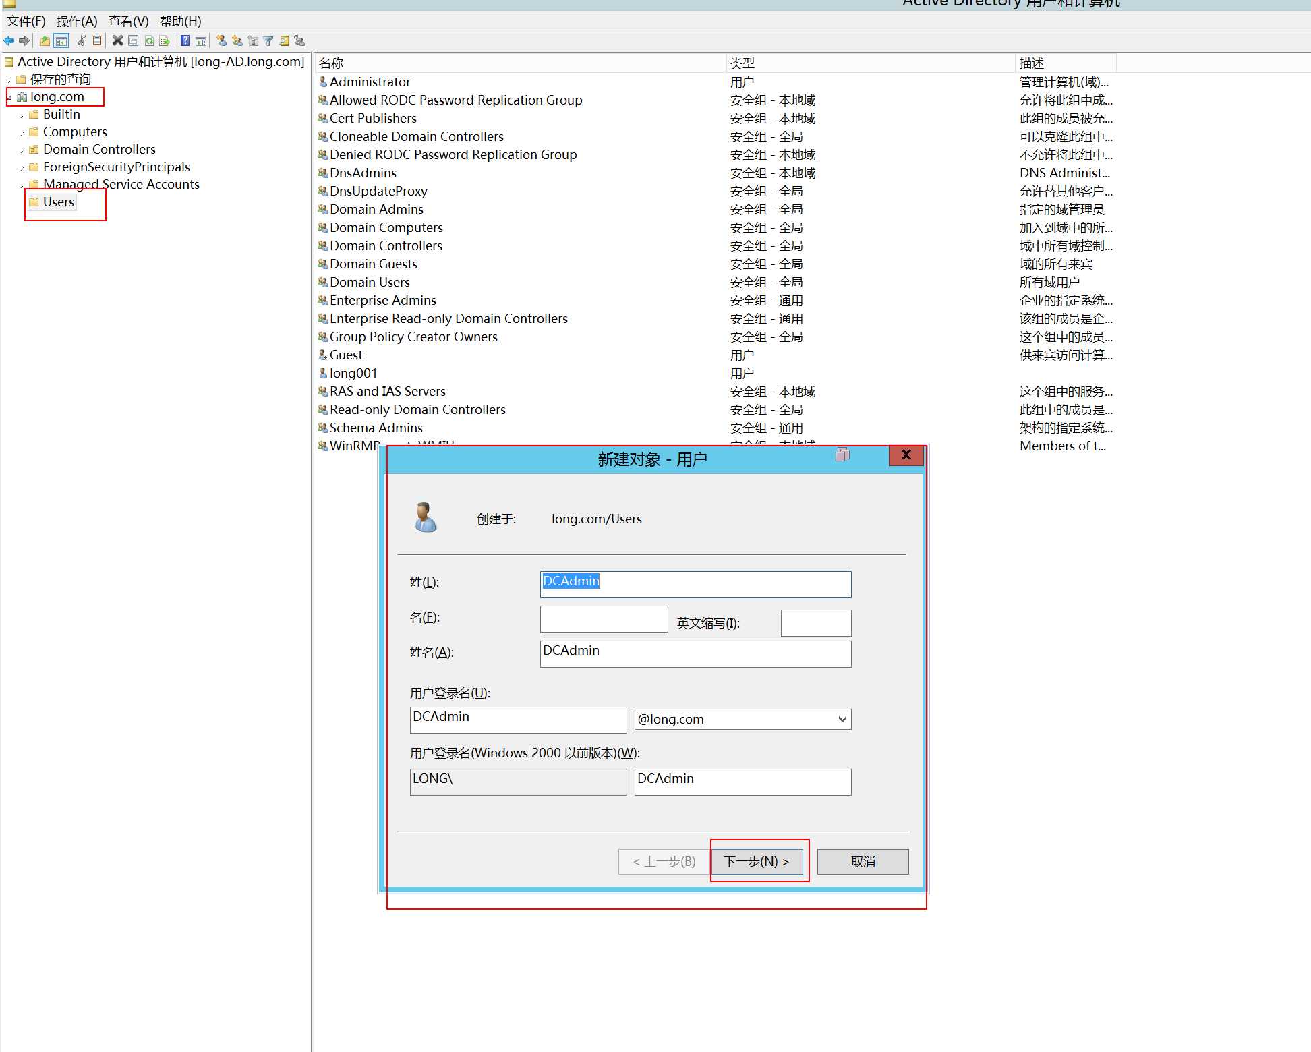
Task: Click the delete object icon in toolbar
Action: (x=116, y=42)
